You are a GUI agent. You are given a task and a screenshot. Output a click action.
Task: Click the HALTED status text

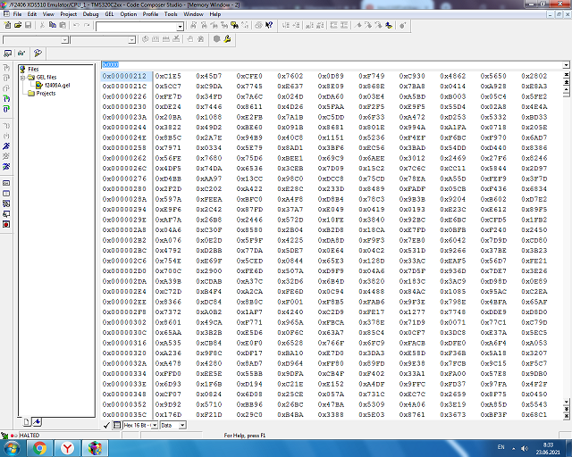[x=29, y=436]
